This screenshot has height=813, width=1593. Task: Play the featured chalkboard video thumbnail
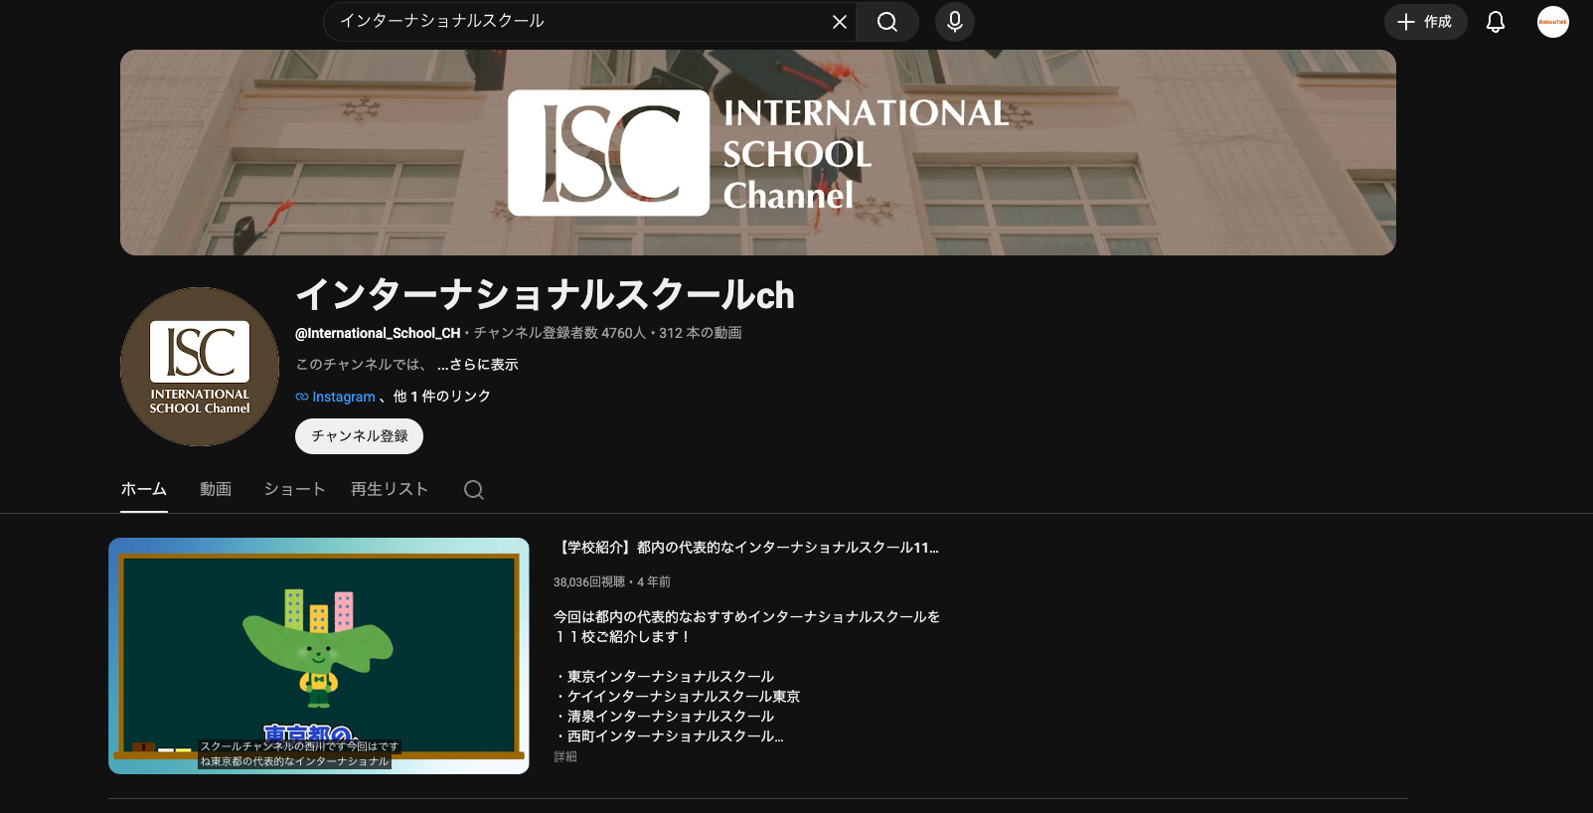pos(319,656)
